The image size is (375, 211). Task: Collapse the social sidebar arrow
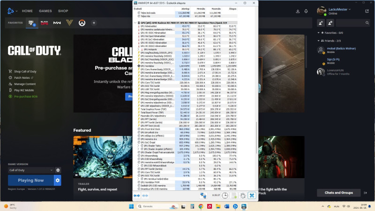tap(366, 193)
